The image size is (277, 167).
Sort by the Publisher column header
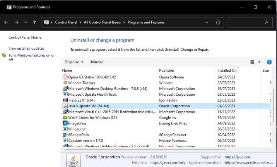coord(167,71)
